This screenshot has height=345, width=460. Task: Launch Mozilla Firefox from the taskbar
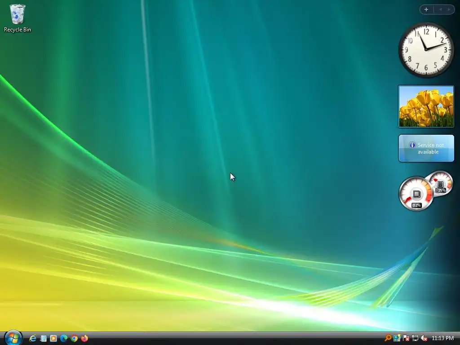[84, 338]
